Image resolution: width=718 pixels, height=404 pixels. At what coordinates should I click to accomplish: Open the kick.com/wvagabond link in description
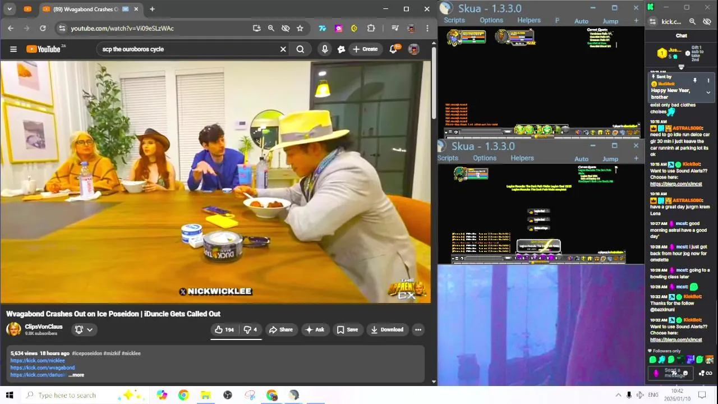click(42, 368)
